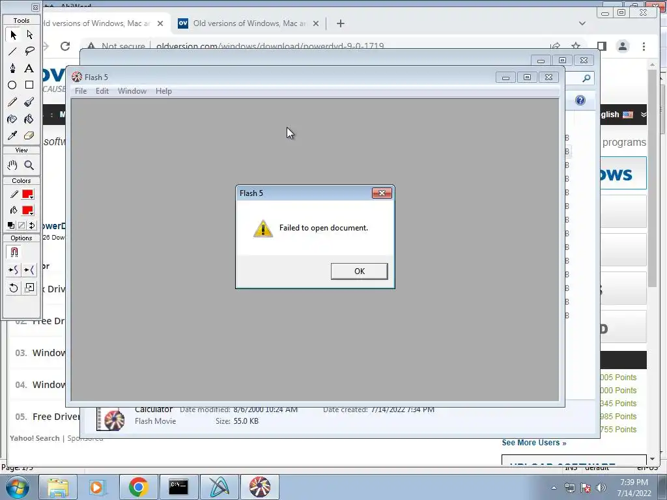667x500 pixels.
Task: Bookmark this page with the star icon
Action: [x=576, y=46]
